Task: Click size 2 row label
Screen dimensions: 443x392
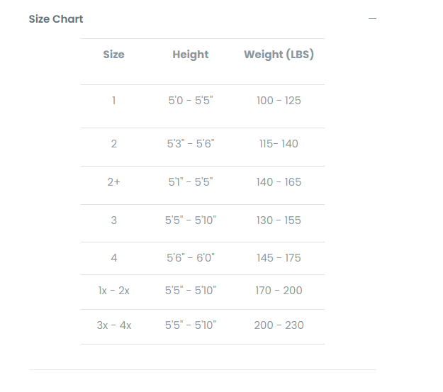Action: click(113, 144)
